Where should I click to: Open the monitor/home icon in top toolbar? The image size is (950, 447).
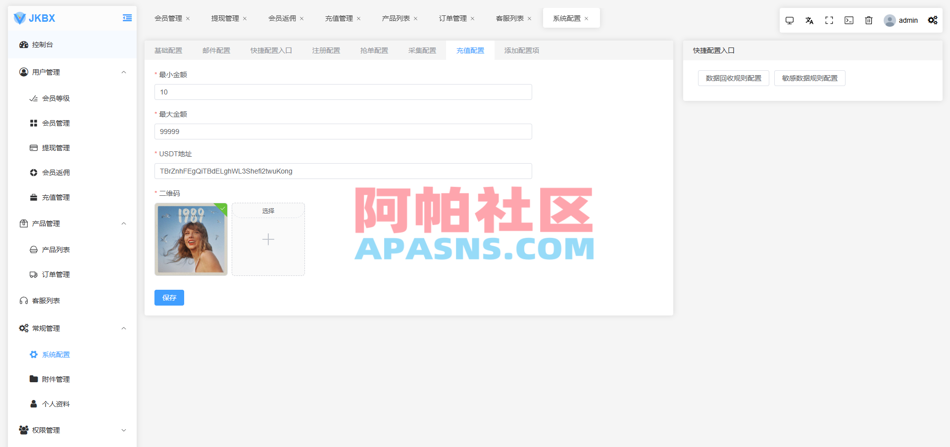790,20
